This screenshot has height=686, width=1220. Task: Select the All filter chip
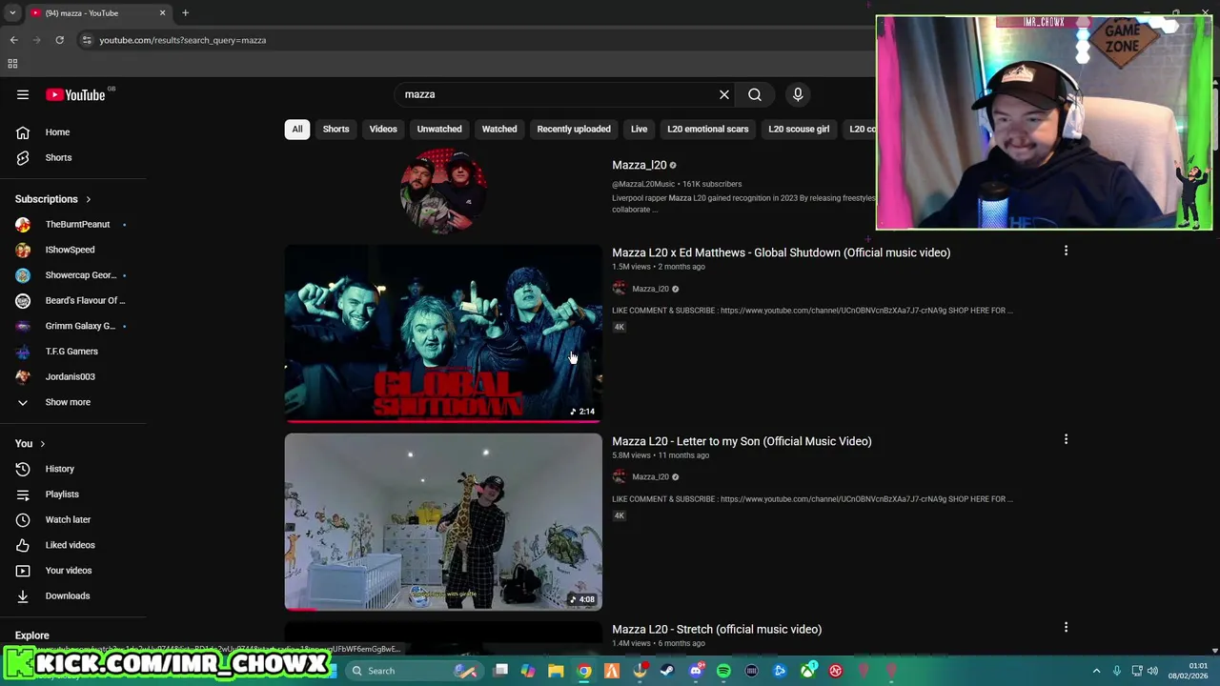[x=297, y=129]
